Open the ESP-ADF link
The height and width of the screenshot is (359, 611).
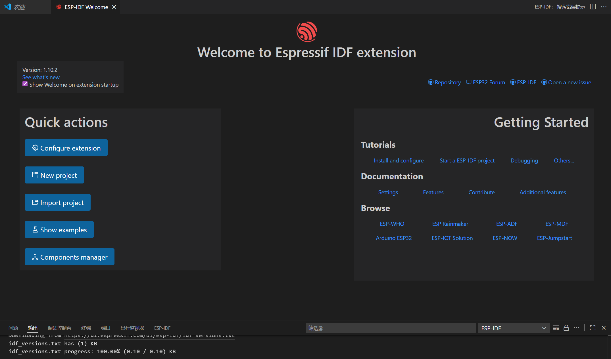pyautogui.click(x=507, y=224)
